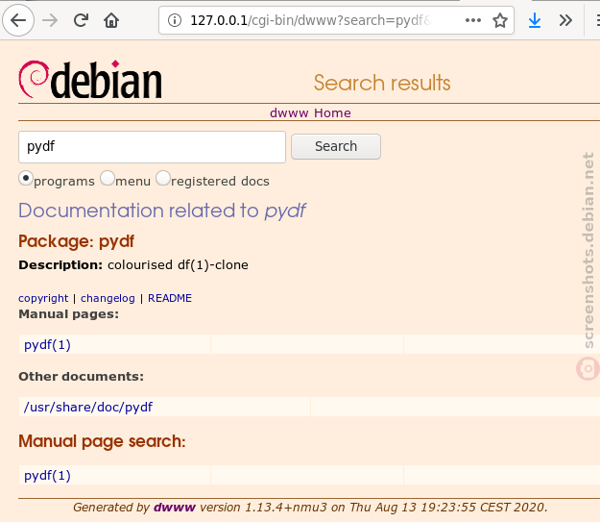Click the 'Package: pydf' heading
Viewport: 600px width, 522px height.
(x=76, y=241)
